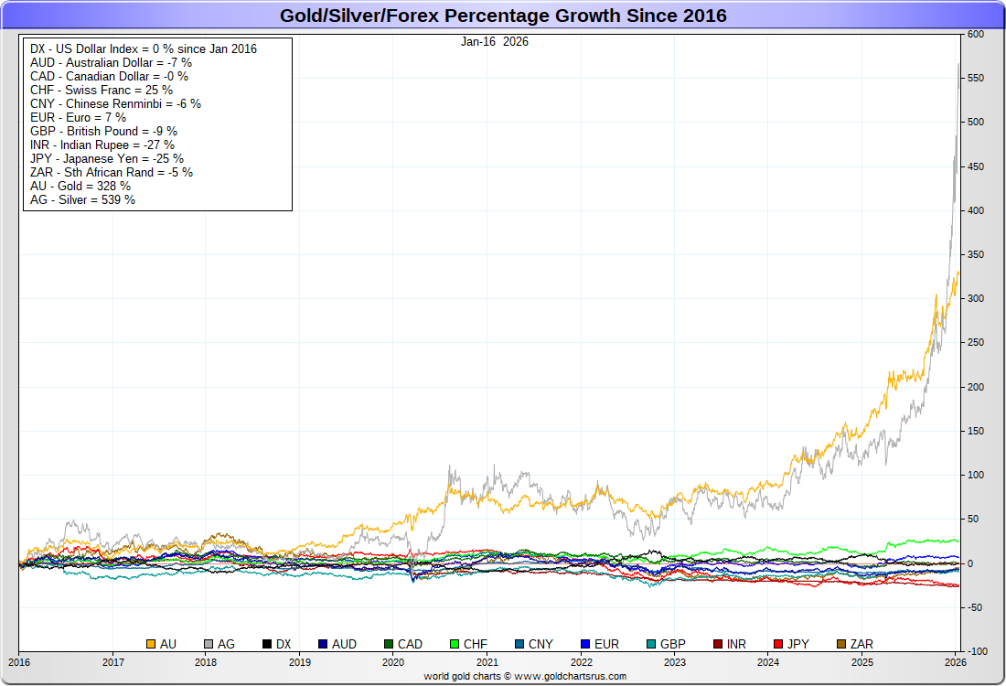This screenshot has width=1006, height=686.
Task: Click the gray AG silver legend swatch
Action: 209,645
